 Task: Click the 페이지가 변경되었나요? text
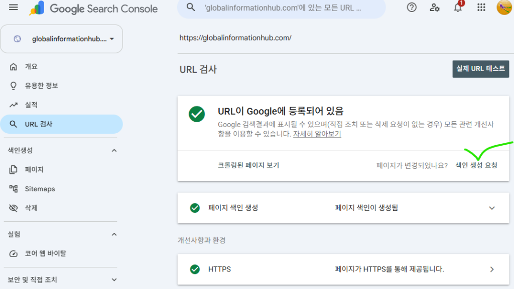[x=412, y=165]
